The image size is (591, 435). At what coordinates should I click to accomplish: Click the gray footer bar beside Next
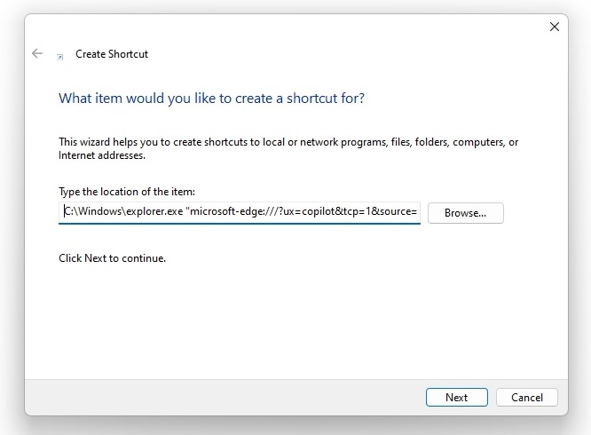pos(225,398)
